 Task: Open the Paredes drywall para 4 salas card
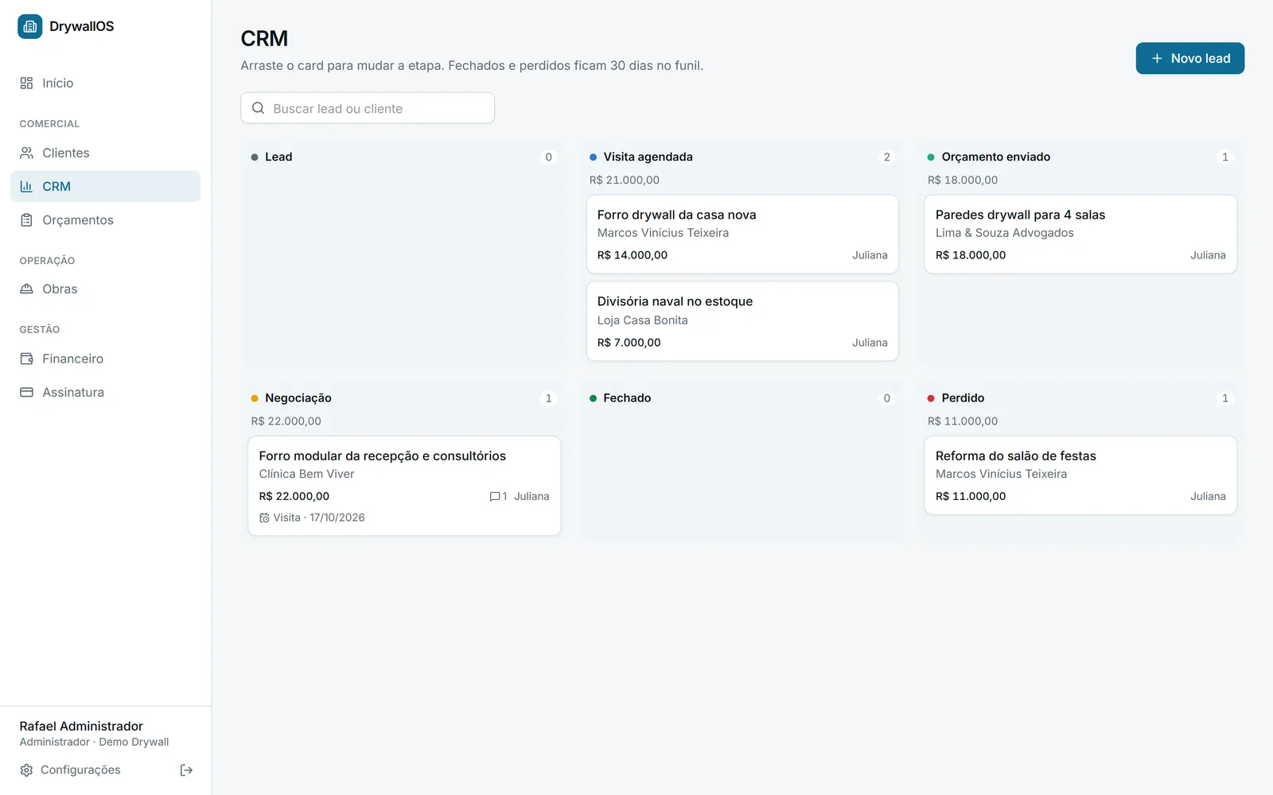(1080, 235)
